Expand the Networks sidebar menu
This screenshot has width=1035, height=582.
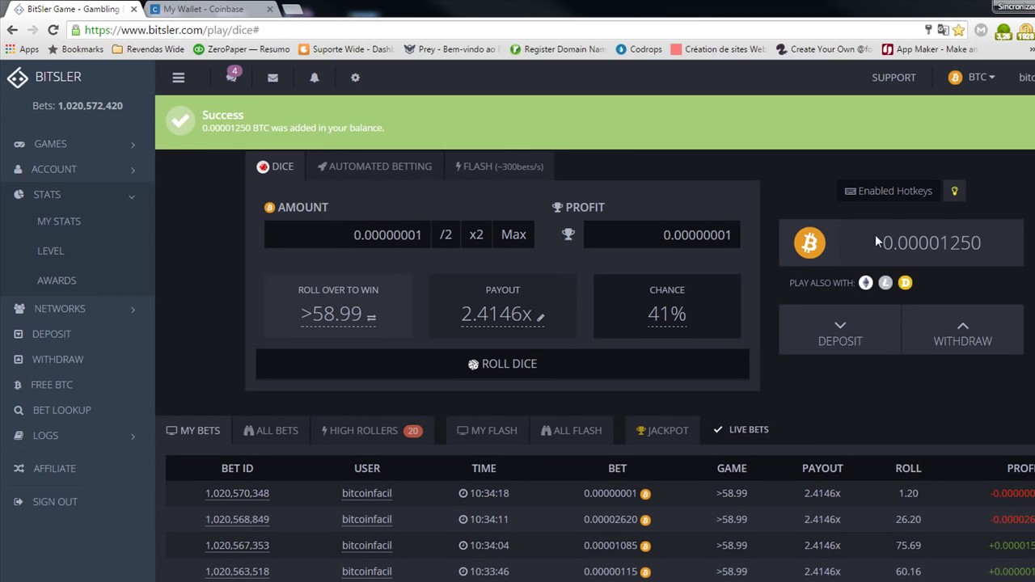coord(75,309)
